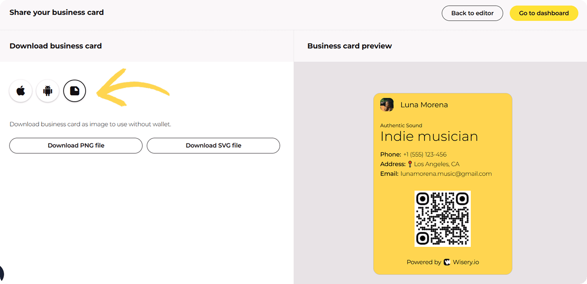The width and height of the screenshot is (587, 284).
Task: Click the 'Indie musician' title on card
Action: pyautogui.click(x=429, y=136)
